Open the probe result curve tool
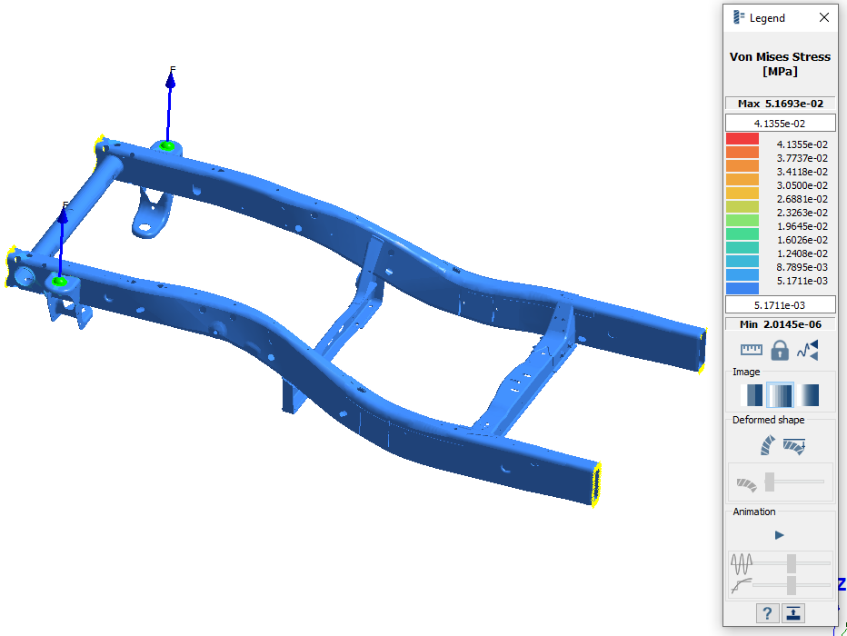 click(807, 350)
